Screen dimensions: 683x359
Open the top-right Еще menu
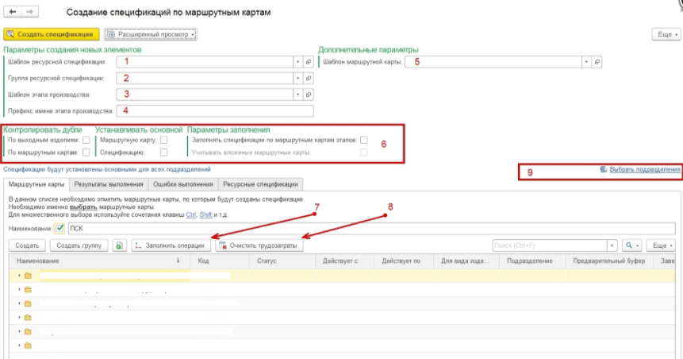(666, 34)
